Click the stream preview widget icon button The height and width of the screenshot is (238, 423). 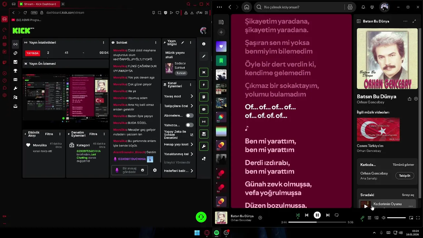204,72
